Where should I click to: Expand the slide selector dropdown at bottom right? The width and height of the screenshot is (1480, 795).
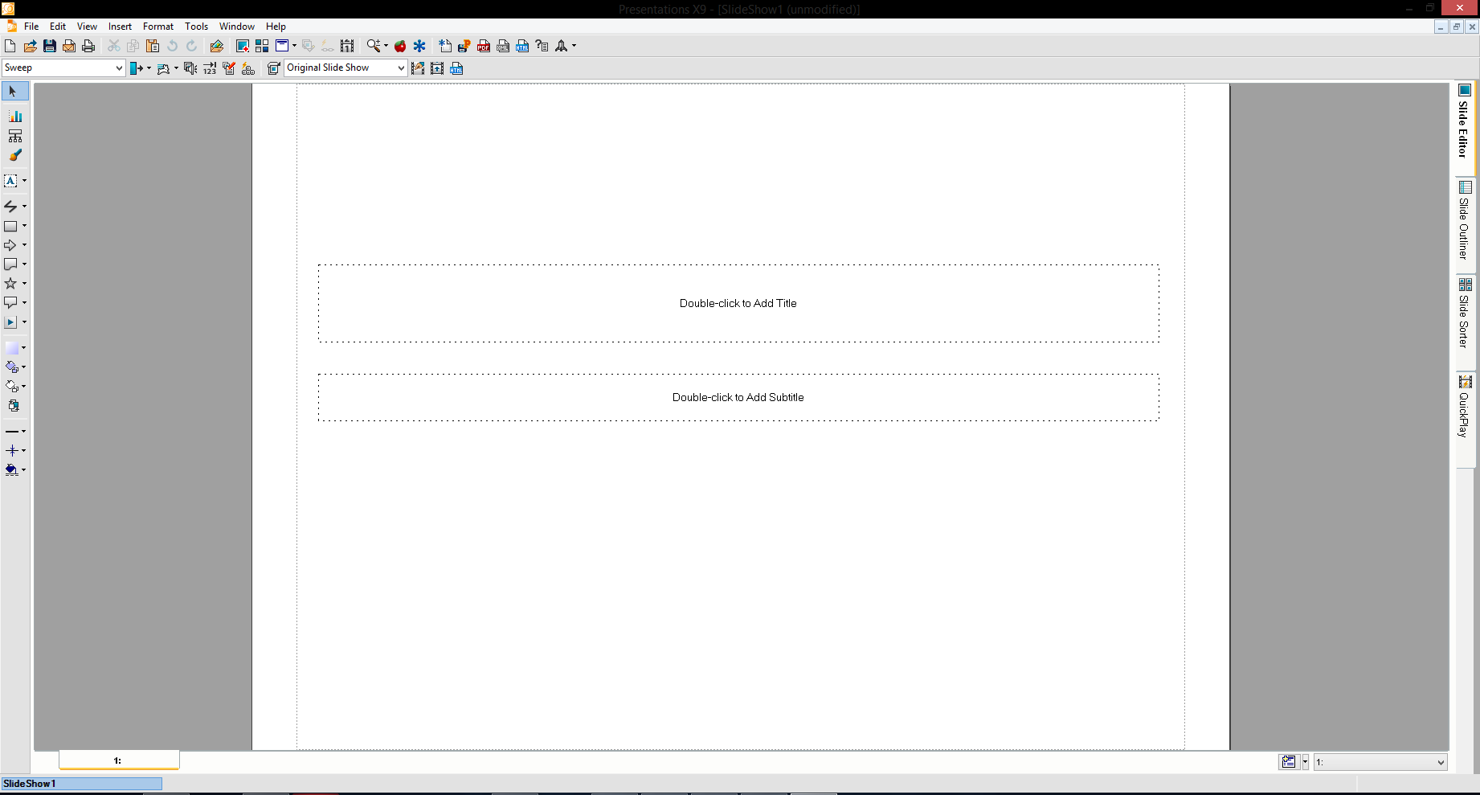[x=1440, y=762]
